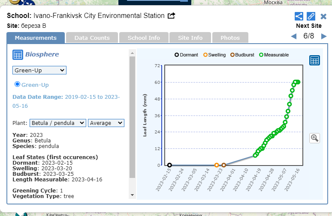Click the share icon in top right
The height and width of the screenshot is (216, 332).
[299, 17]
